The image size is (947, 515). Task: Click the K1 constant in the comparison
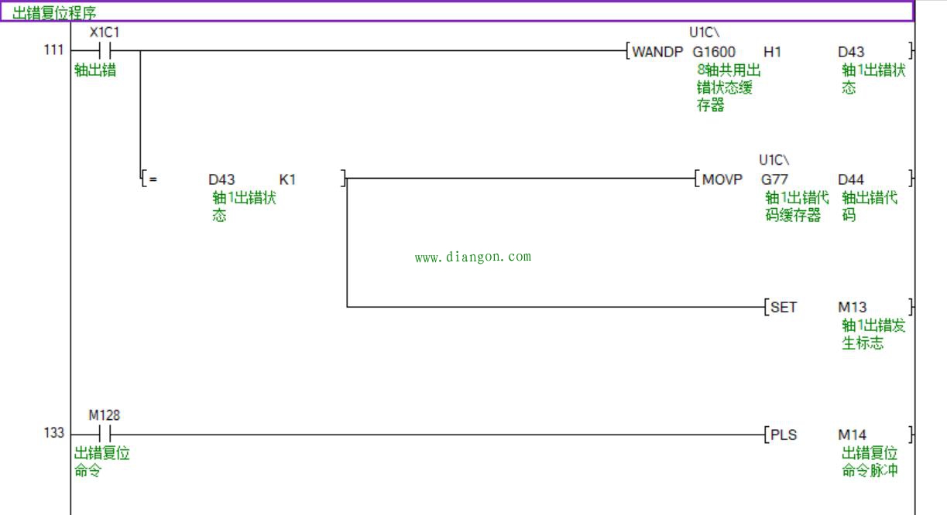[x=287, y=179]
